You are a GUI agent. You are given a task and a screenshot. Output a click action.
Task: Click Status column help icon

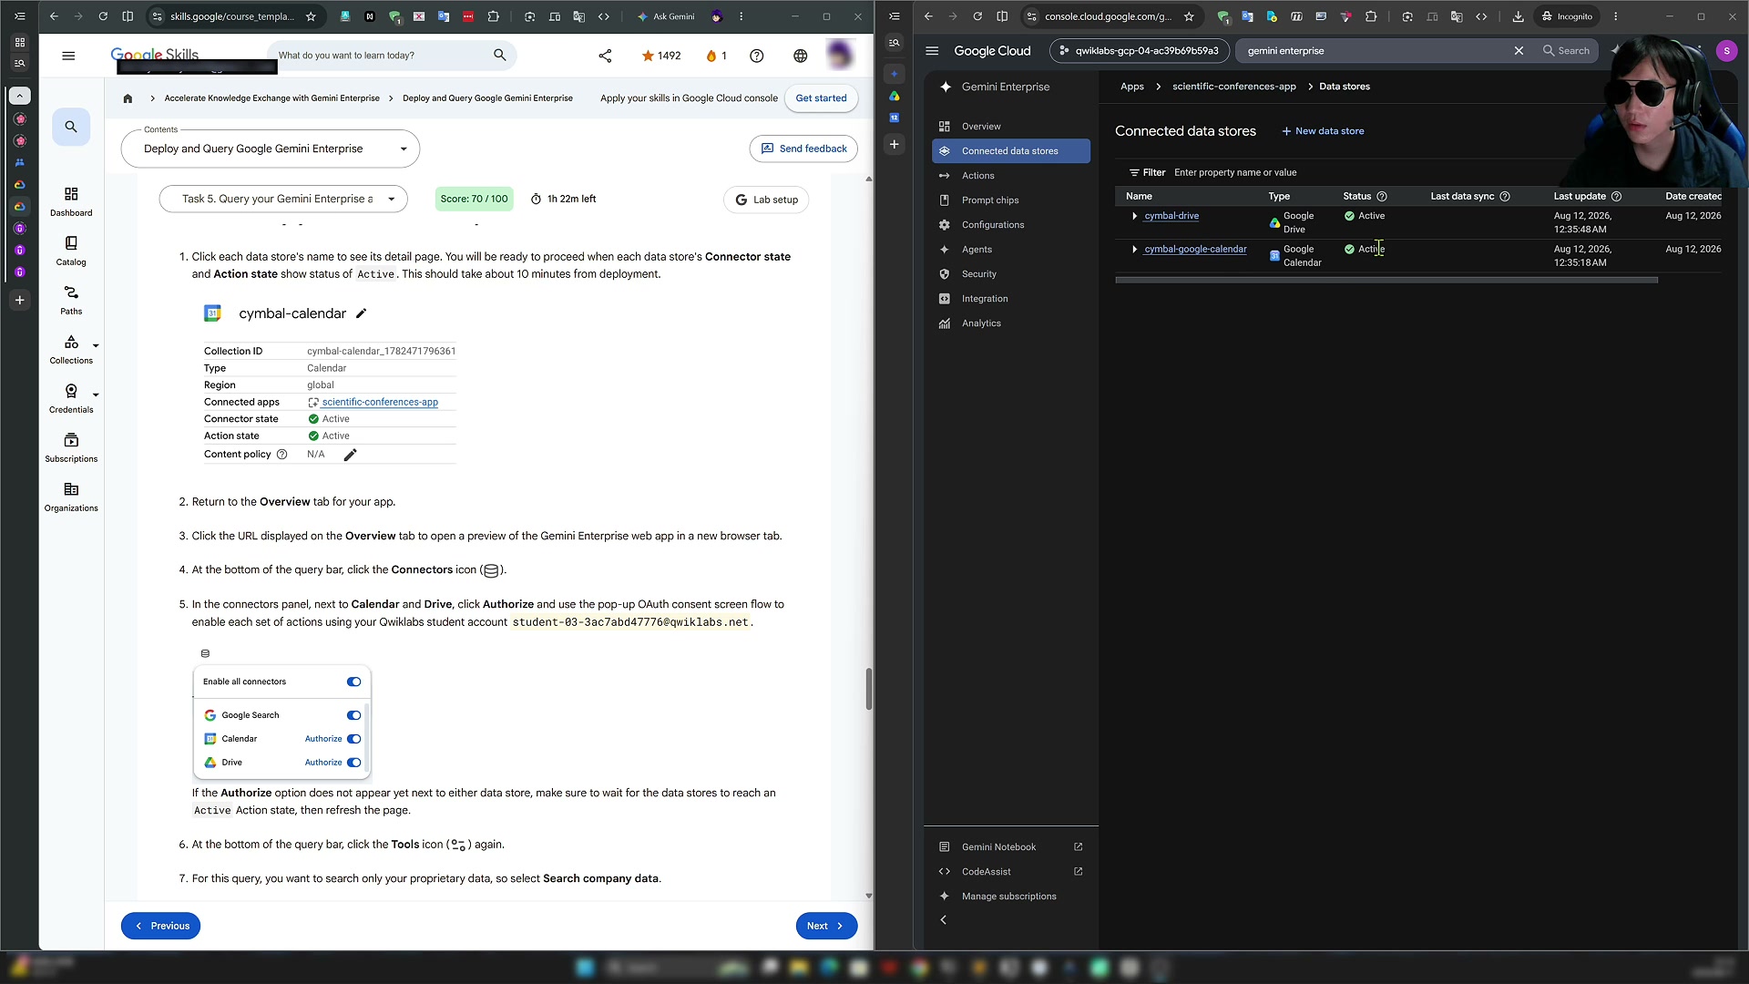coord(1382,196)
